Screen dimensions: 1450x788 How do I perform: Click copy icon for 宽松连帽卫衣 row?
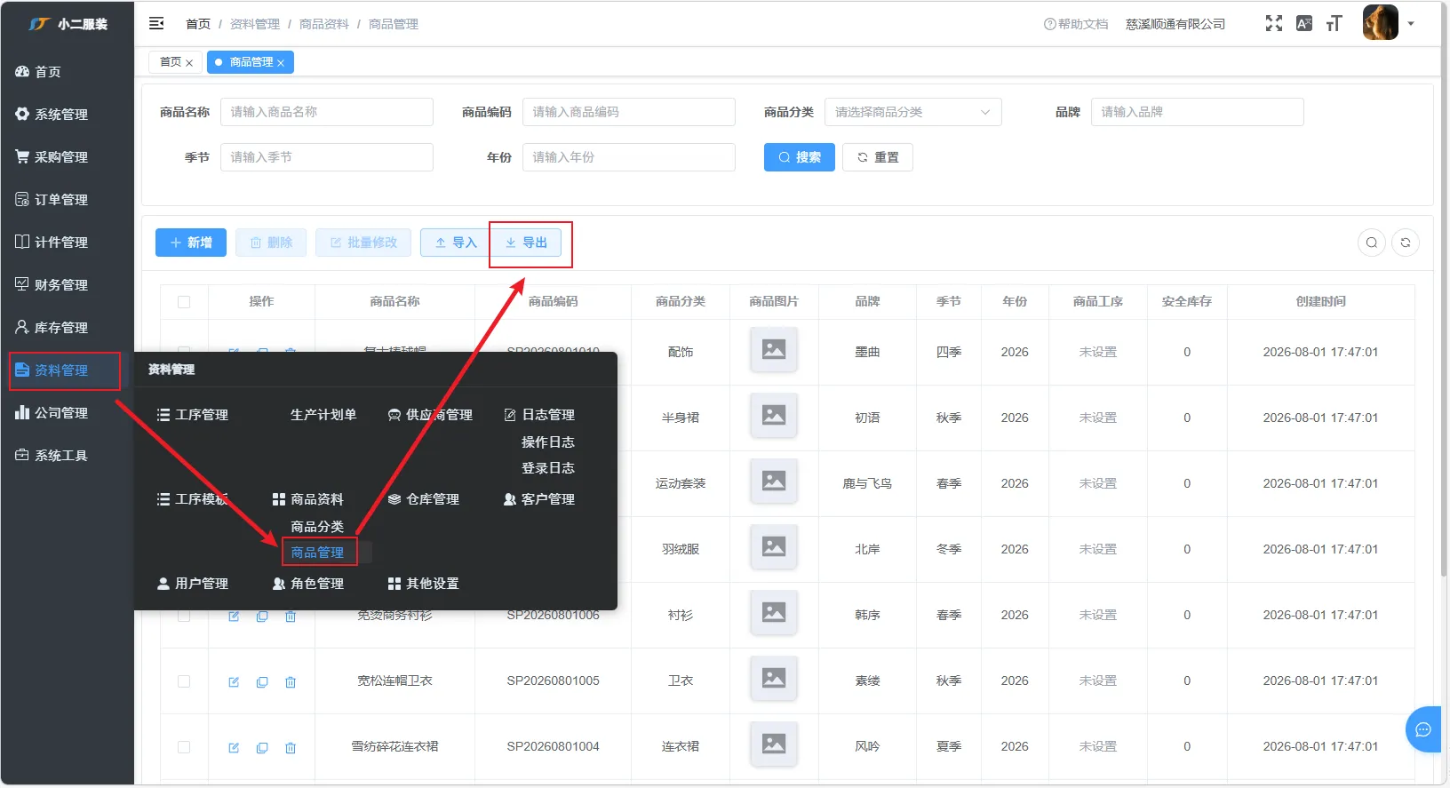pos(262,681)
